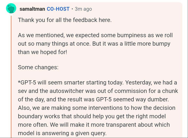Click the line starting "*GPT-5 will seem smarter"
Screen dimensions: 188x138
97,83
